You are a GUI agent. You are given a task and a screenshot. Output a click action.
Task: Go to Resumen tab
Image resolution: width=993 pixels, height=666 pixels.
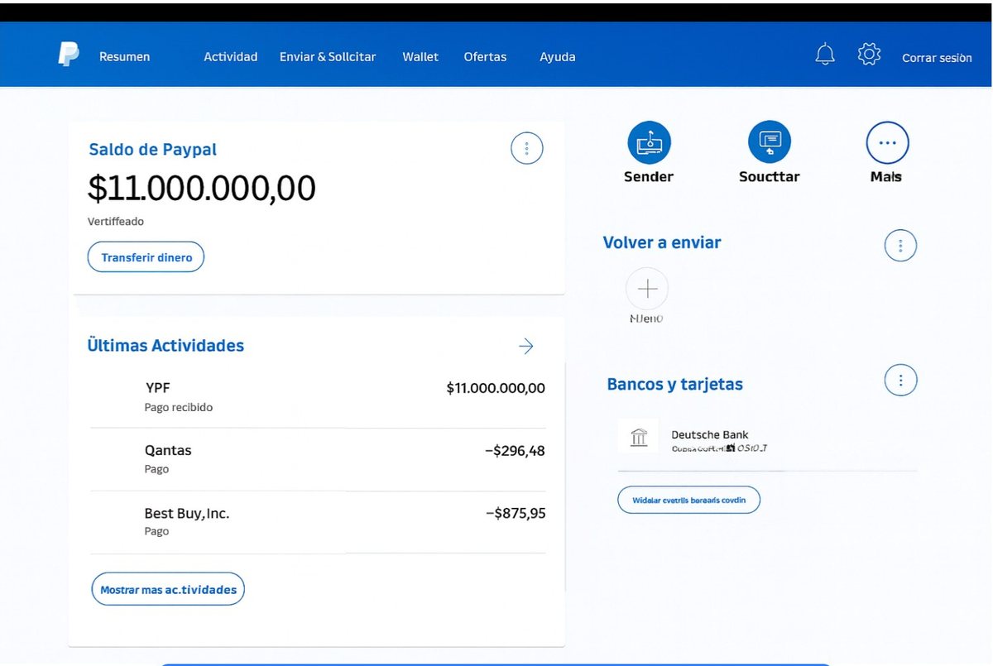[x=125, y=57]
